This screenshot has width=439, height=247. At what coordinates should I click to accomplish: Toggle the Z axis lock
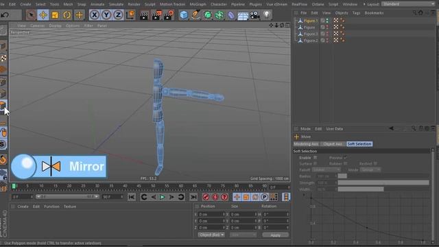118,15
